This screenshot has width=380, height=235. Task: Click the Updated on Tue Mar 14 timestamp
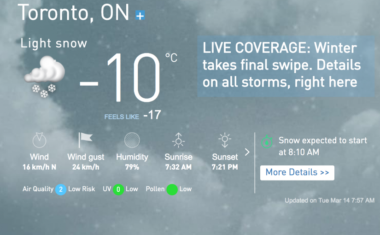point(329,200)
